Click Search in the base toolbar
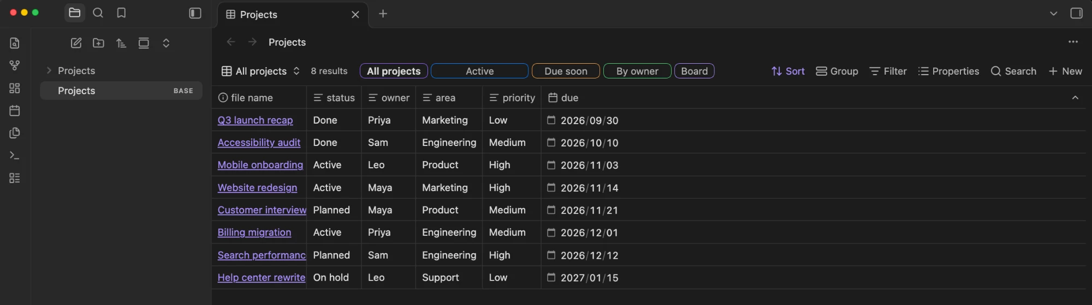 (x=1013, y=71)
